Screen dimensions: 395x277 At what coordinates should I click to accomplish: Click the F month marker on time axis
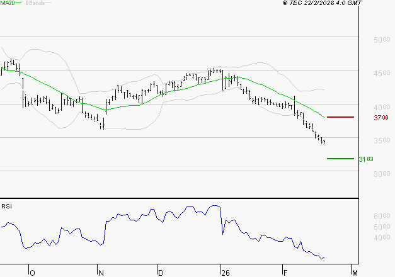point(285,273)
